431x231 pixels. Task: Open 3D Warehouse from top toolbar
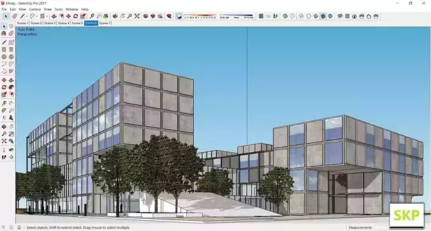click(145, 16)
